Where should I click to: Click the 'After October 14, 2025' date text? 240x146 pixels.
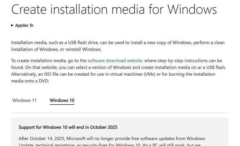pos(42,138)
